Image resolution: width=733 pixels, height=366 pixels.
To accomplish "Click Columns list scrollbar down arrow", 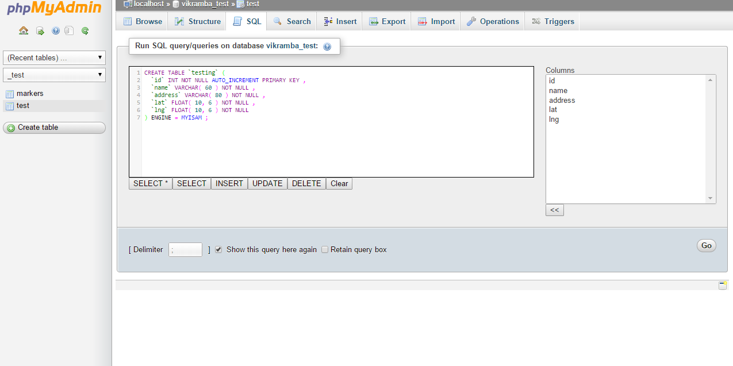I will [x=711, y=198].
